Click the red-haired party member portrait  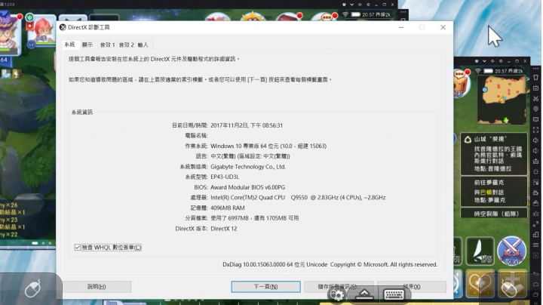pyautogui.click(x=41, y=31)
